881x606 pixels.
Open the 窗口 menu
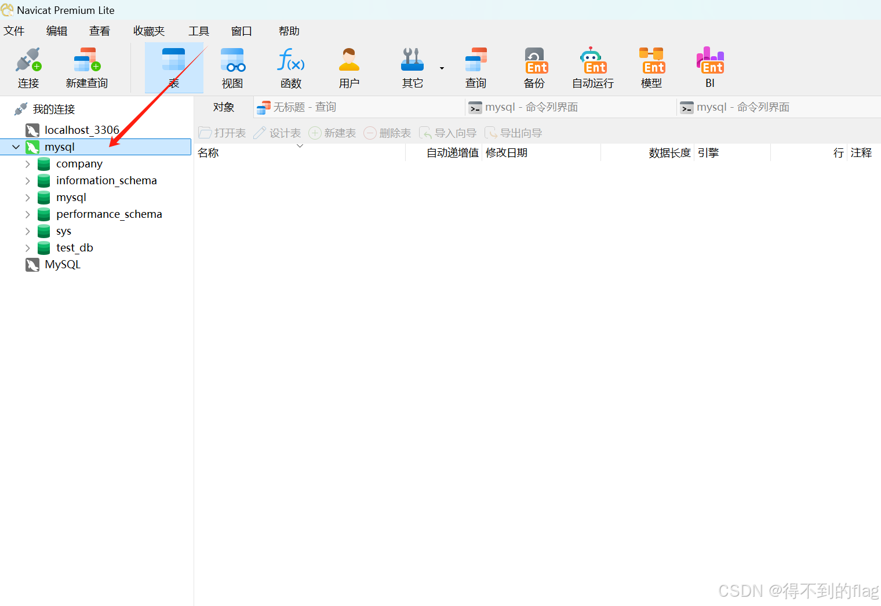click(x=242, y=31)
